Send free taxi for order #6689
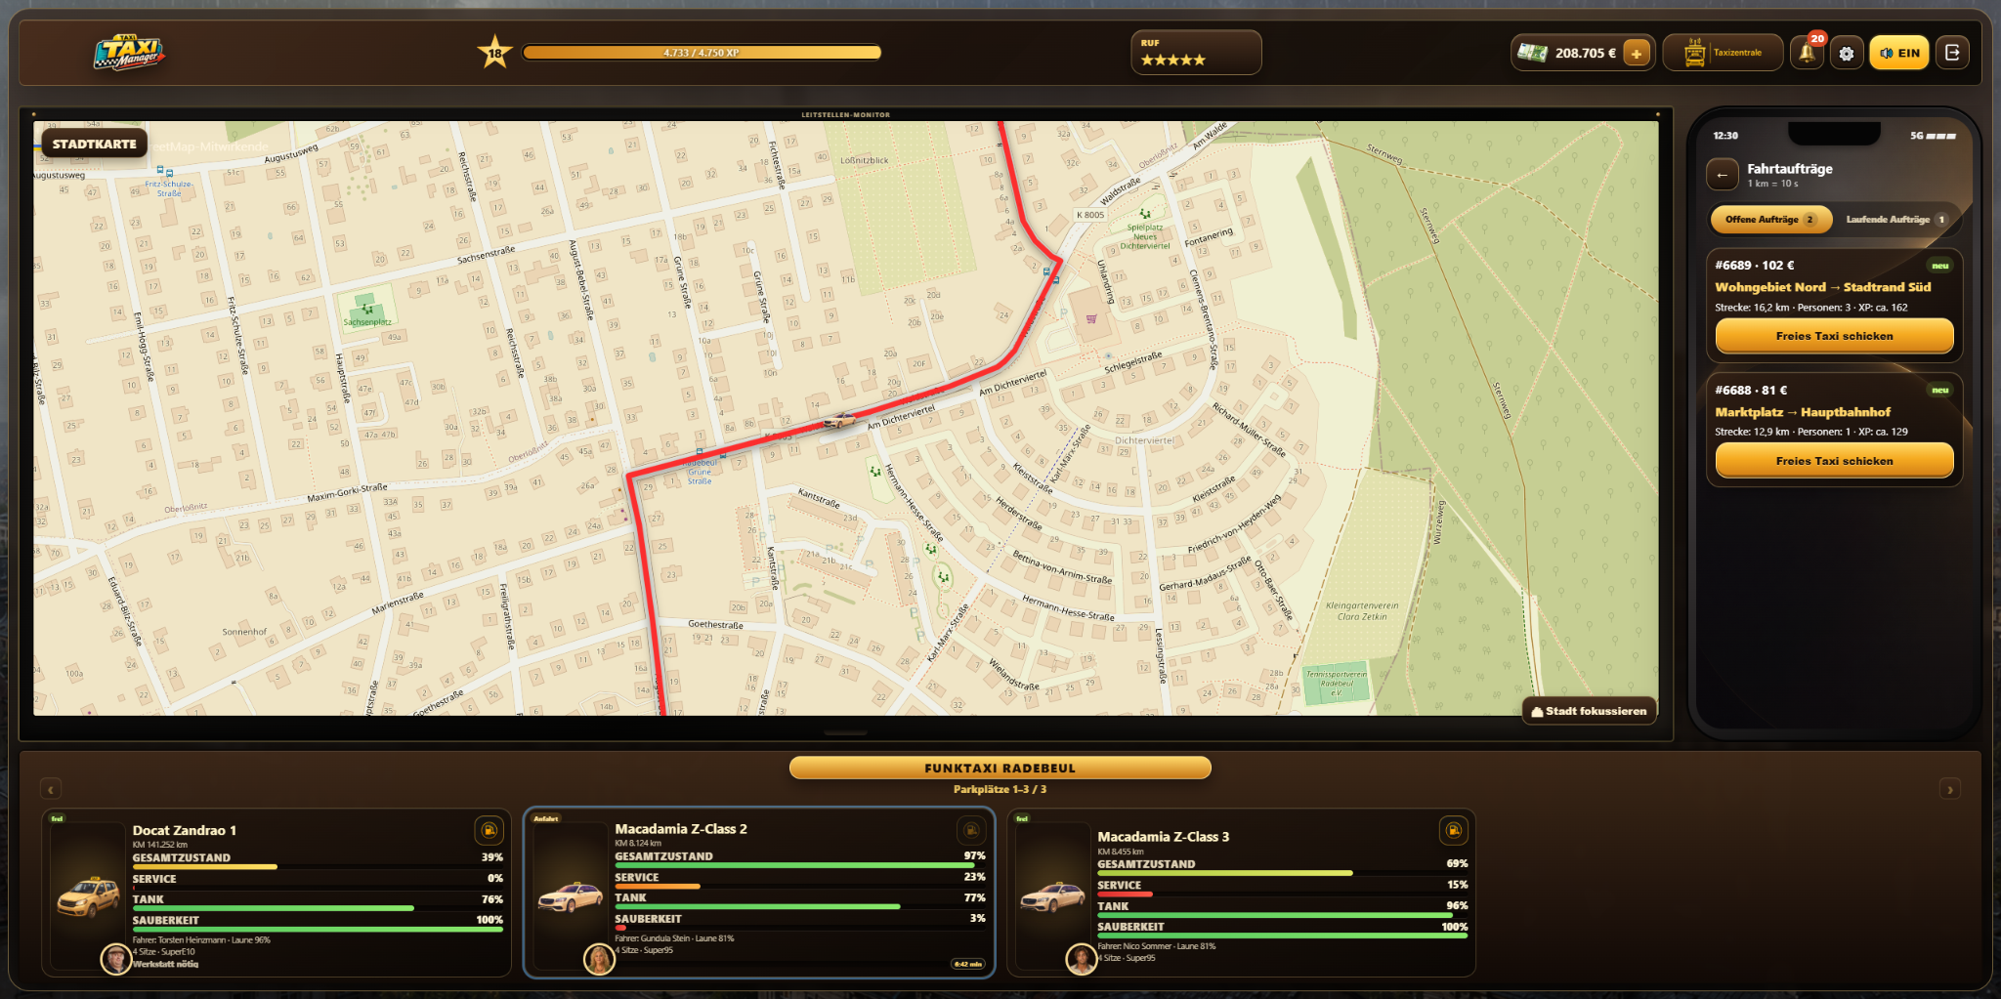 (1834, 336)
